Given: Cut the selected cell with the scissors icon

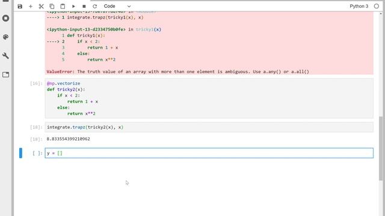Looking at the screenshot, I should pyautogui.click(x=42, y=7).
